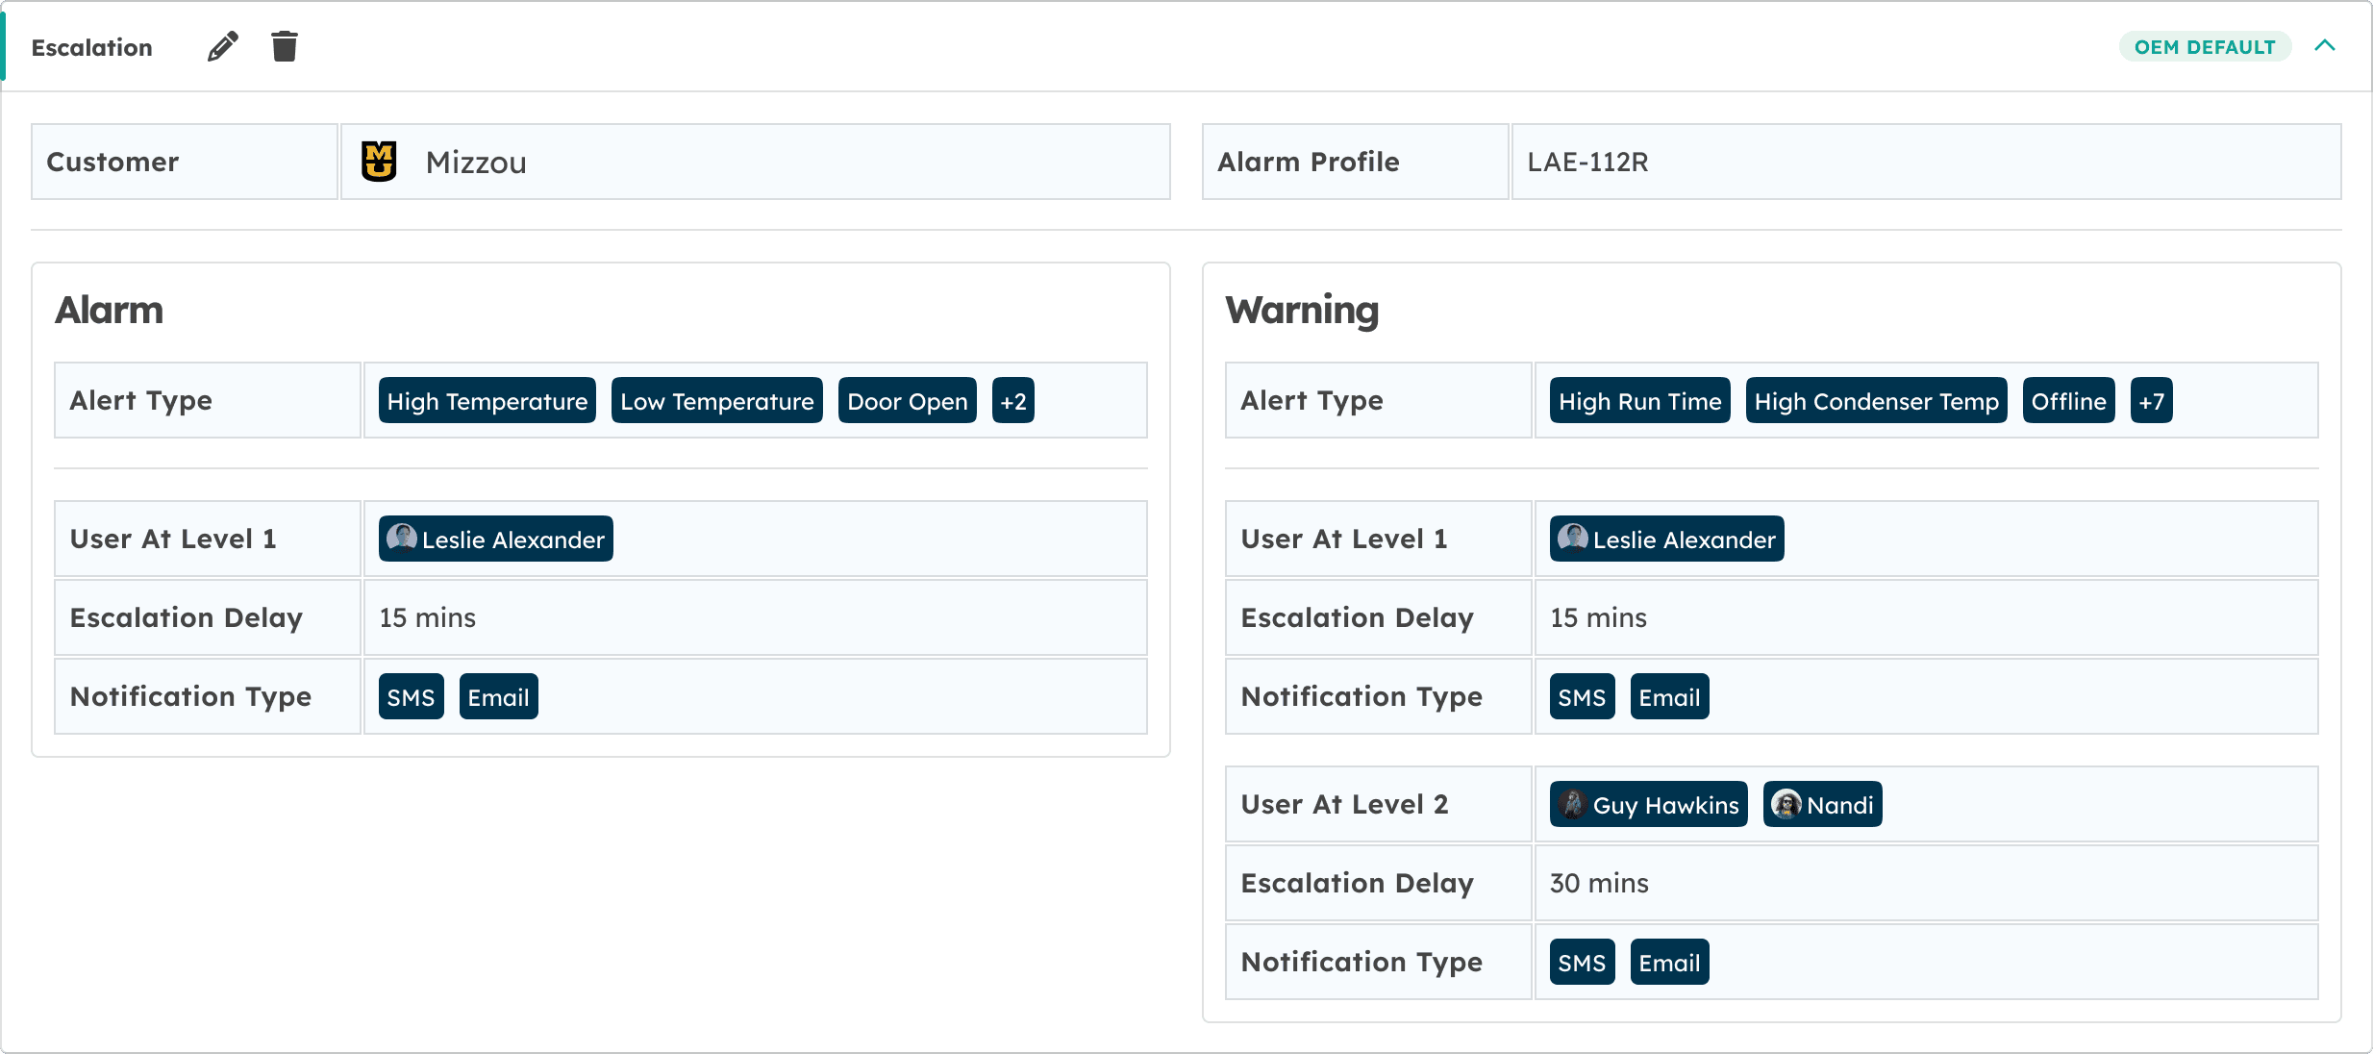The height and width of the screenshot is (1054, 2373).
Task: Select the High Temperature alert tag
Action: (x=487, y=401)
